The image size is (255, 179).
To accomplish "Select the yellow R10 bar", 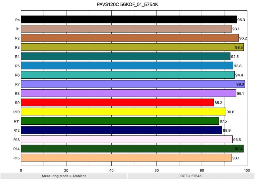I will (123, 112).
